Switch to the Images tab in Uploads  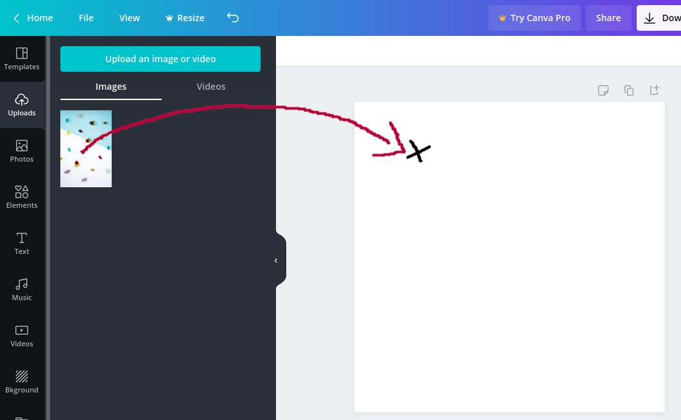pos(110,86)
